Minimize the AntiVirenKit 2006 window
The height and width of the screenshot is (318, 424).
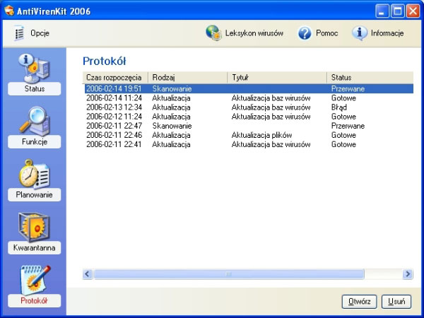pos(382,11)
